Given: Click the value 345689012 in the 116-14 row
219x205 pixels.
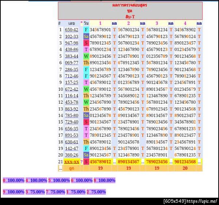Looking at the screenshot, I should pyautogui.click(x=128, y=96).
